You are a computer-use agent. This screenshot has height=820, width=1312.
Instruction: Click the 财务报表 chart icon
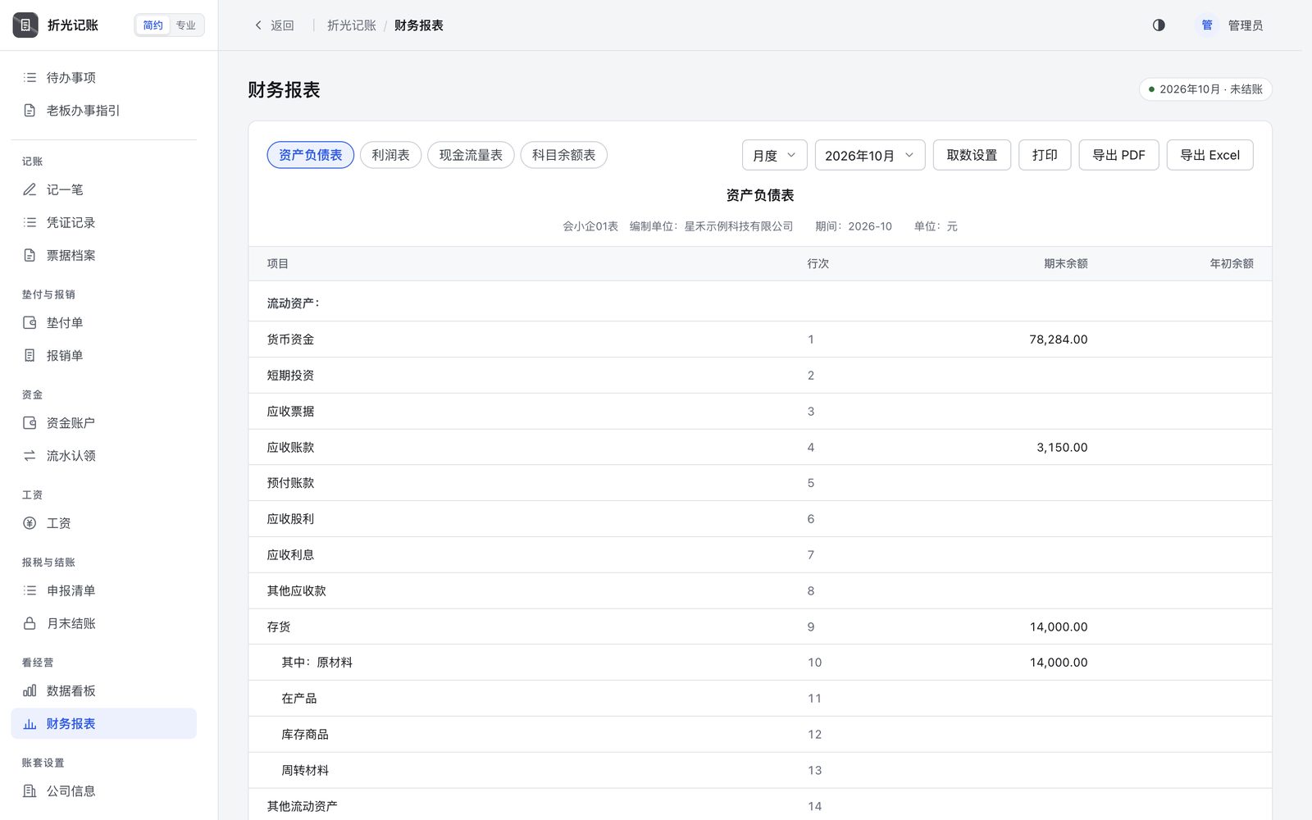pyautogui.click(x=30, y=723)
